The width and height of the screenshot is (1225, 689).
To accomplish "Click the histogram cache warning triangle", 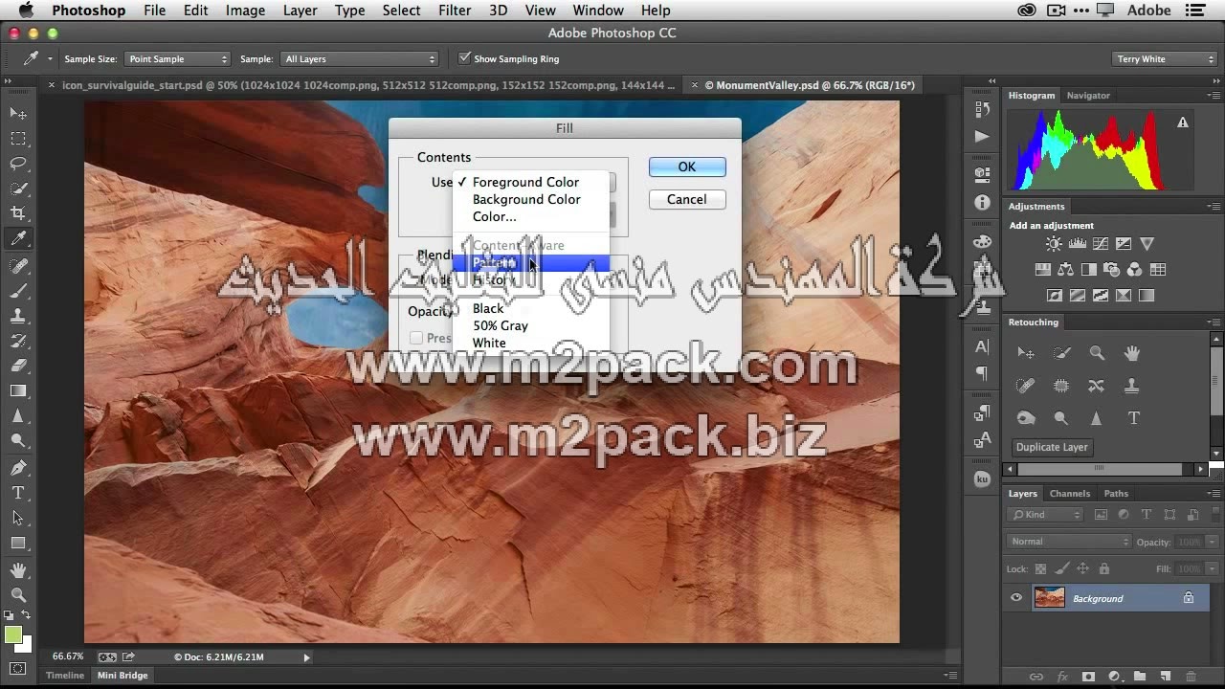I will pyautogui.click(x=1183, y=122).
